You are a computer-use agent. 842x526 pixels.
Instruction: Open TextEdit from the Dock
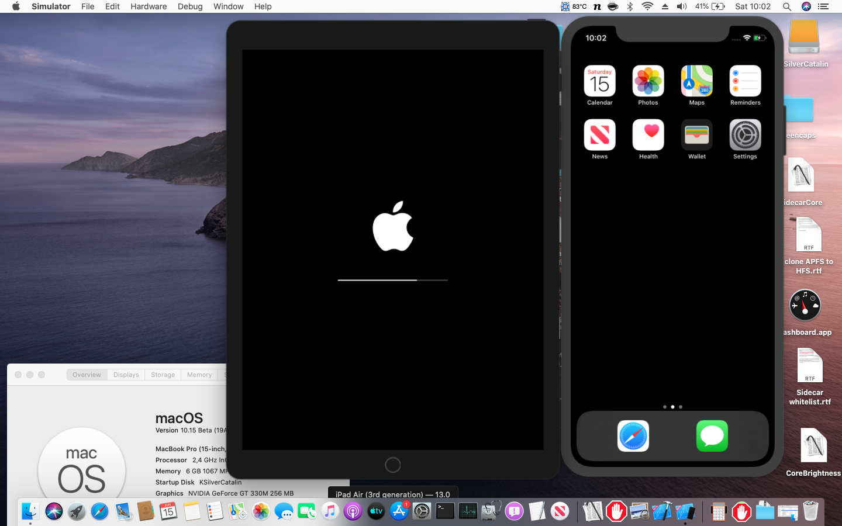[537, 511]
